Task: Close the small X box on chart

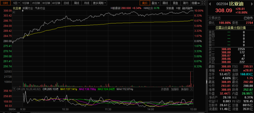Action: pyautogui.click(x=14, y=12)
